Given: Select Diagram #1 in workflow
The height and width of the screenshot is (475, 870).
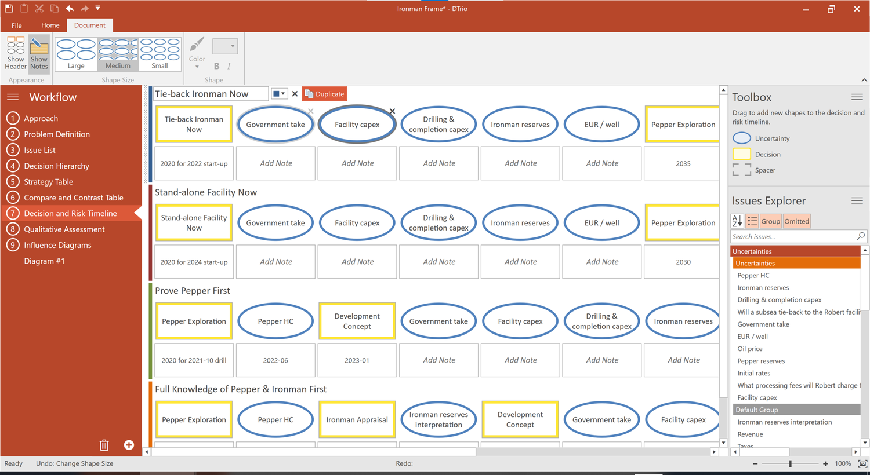Looking at the screenshot, I should [x=44, y=261].
